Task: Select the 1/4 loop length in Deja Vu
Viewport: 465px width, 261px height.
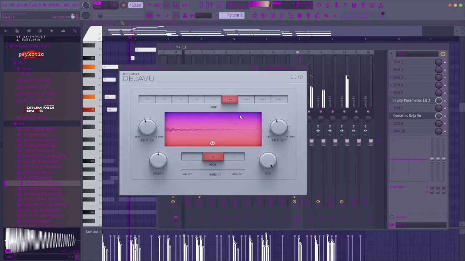Action: coord(197,99)
